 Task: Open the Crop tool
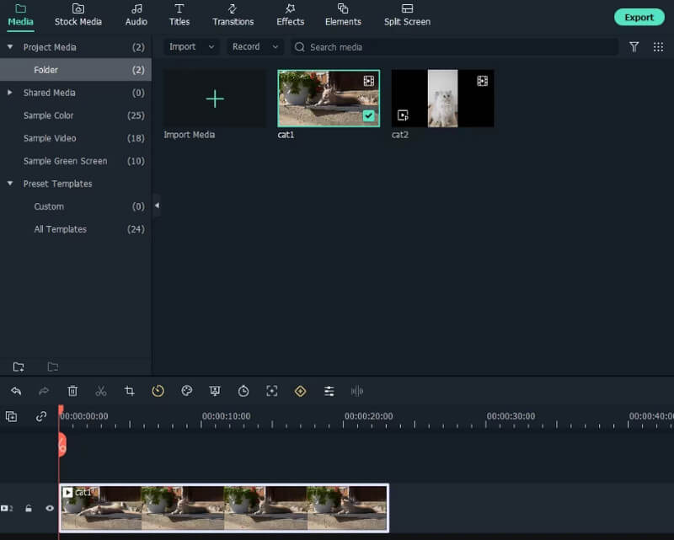click(129, 391)
